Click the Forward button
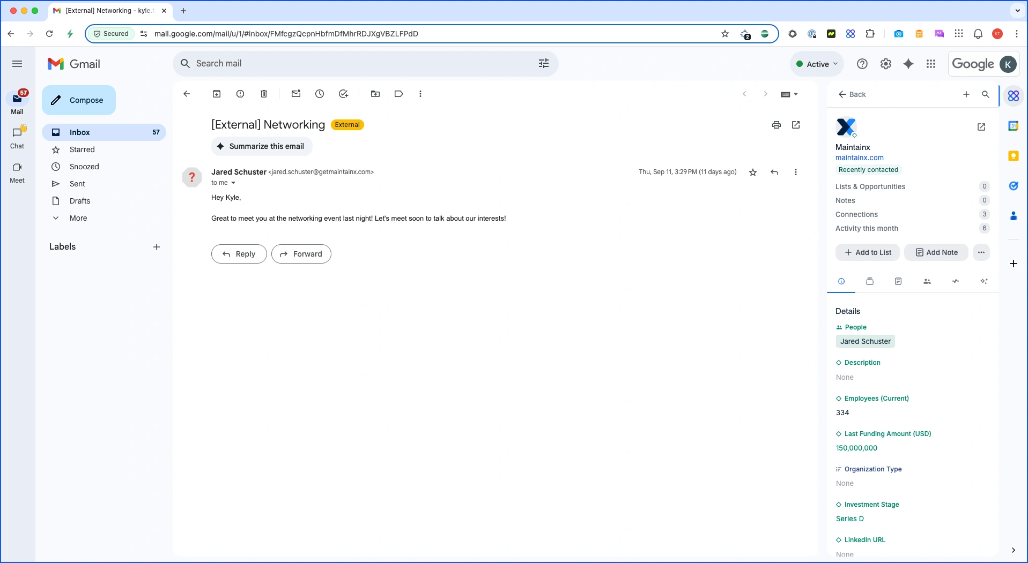The height and width of the screenshot is (563, 1028). [x=301, y=254]
